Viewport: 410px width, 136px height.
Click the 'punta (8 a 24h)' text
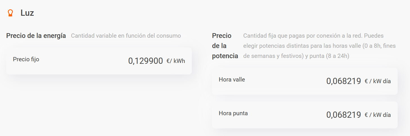pos(329,56)
